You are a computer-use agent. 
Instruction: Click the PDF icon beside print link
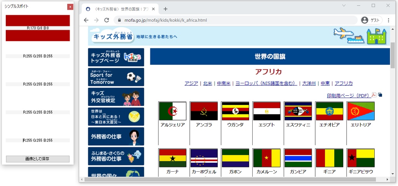[374, 95]
